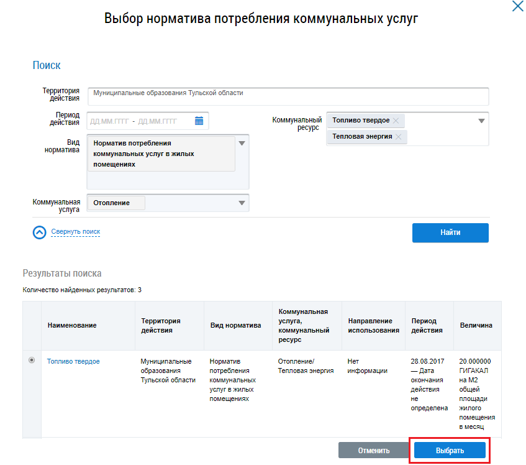Cancel with the 'Отменить' button
The width and height of the screenshot is (526, 465).
(x=373, y=451)
